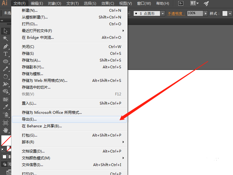Select the Artboard tool

pos(6,123)
